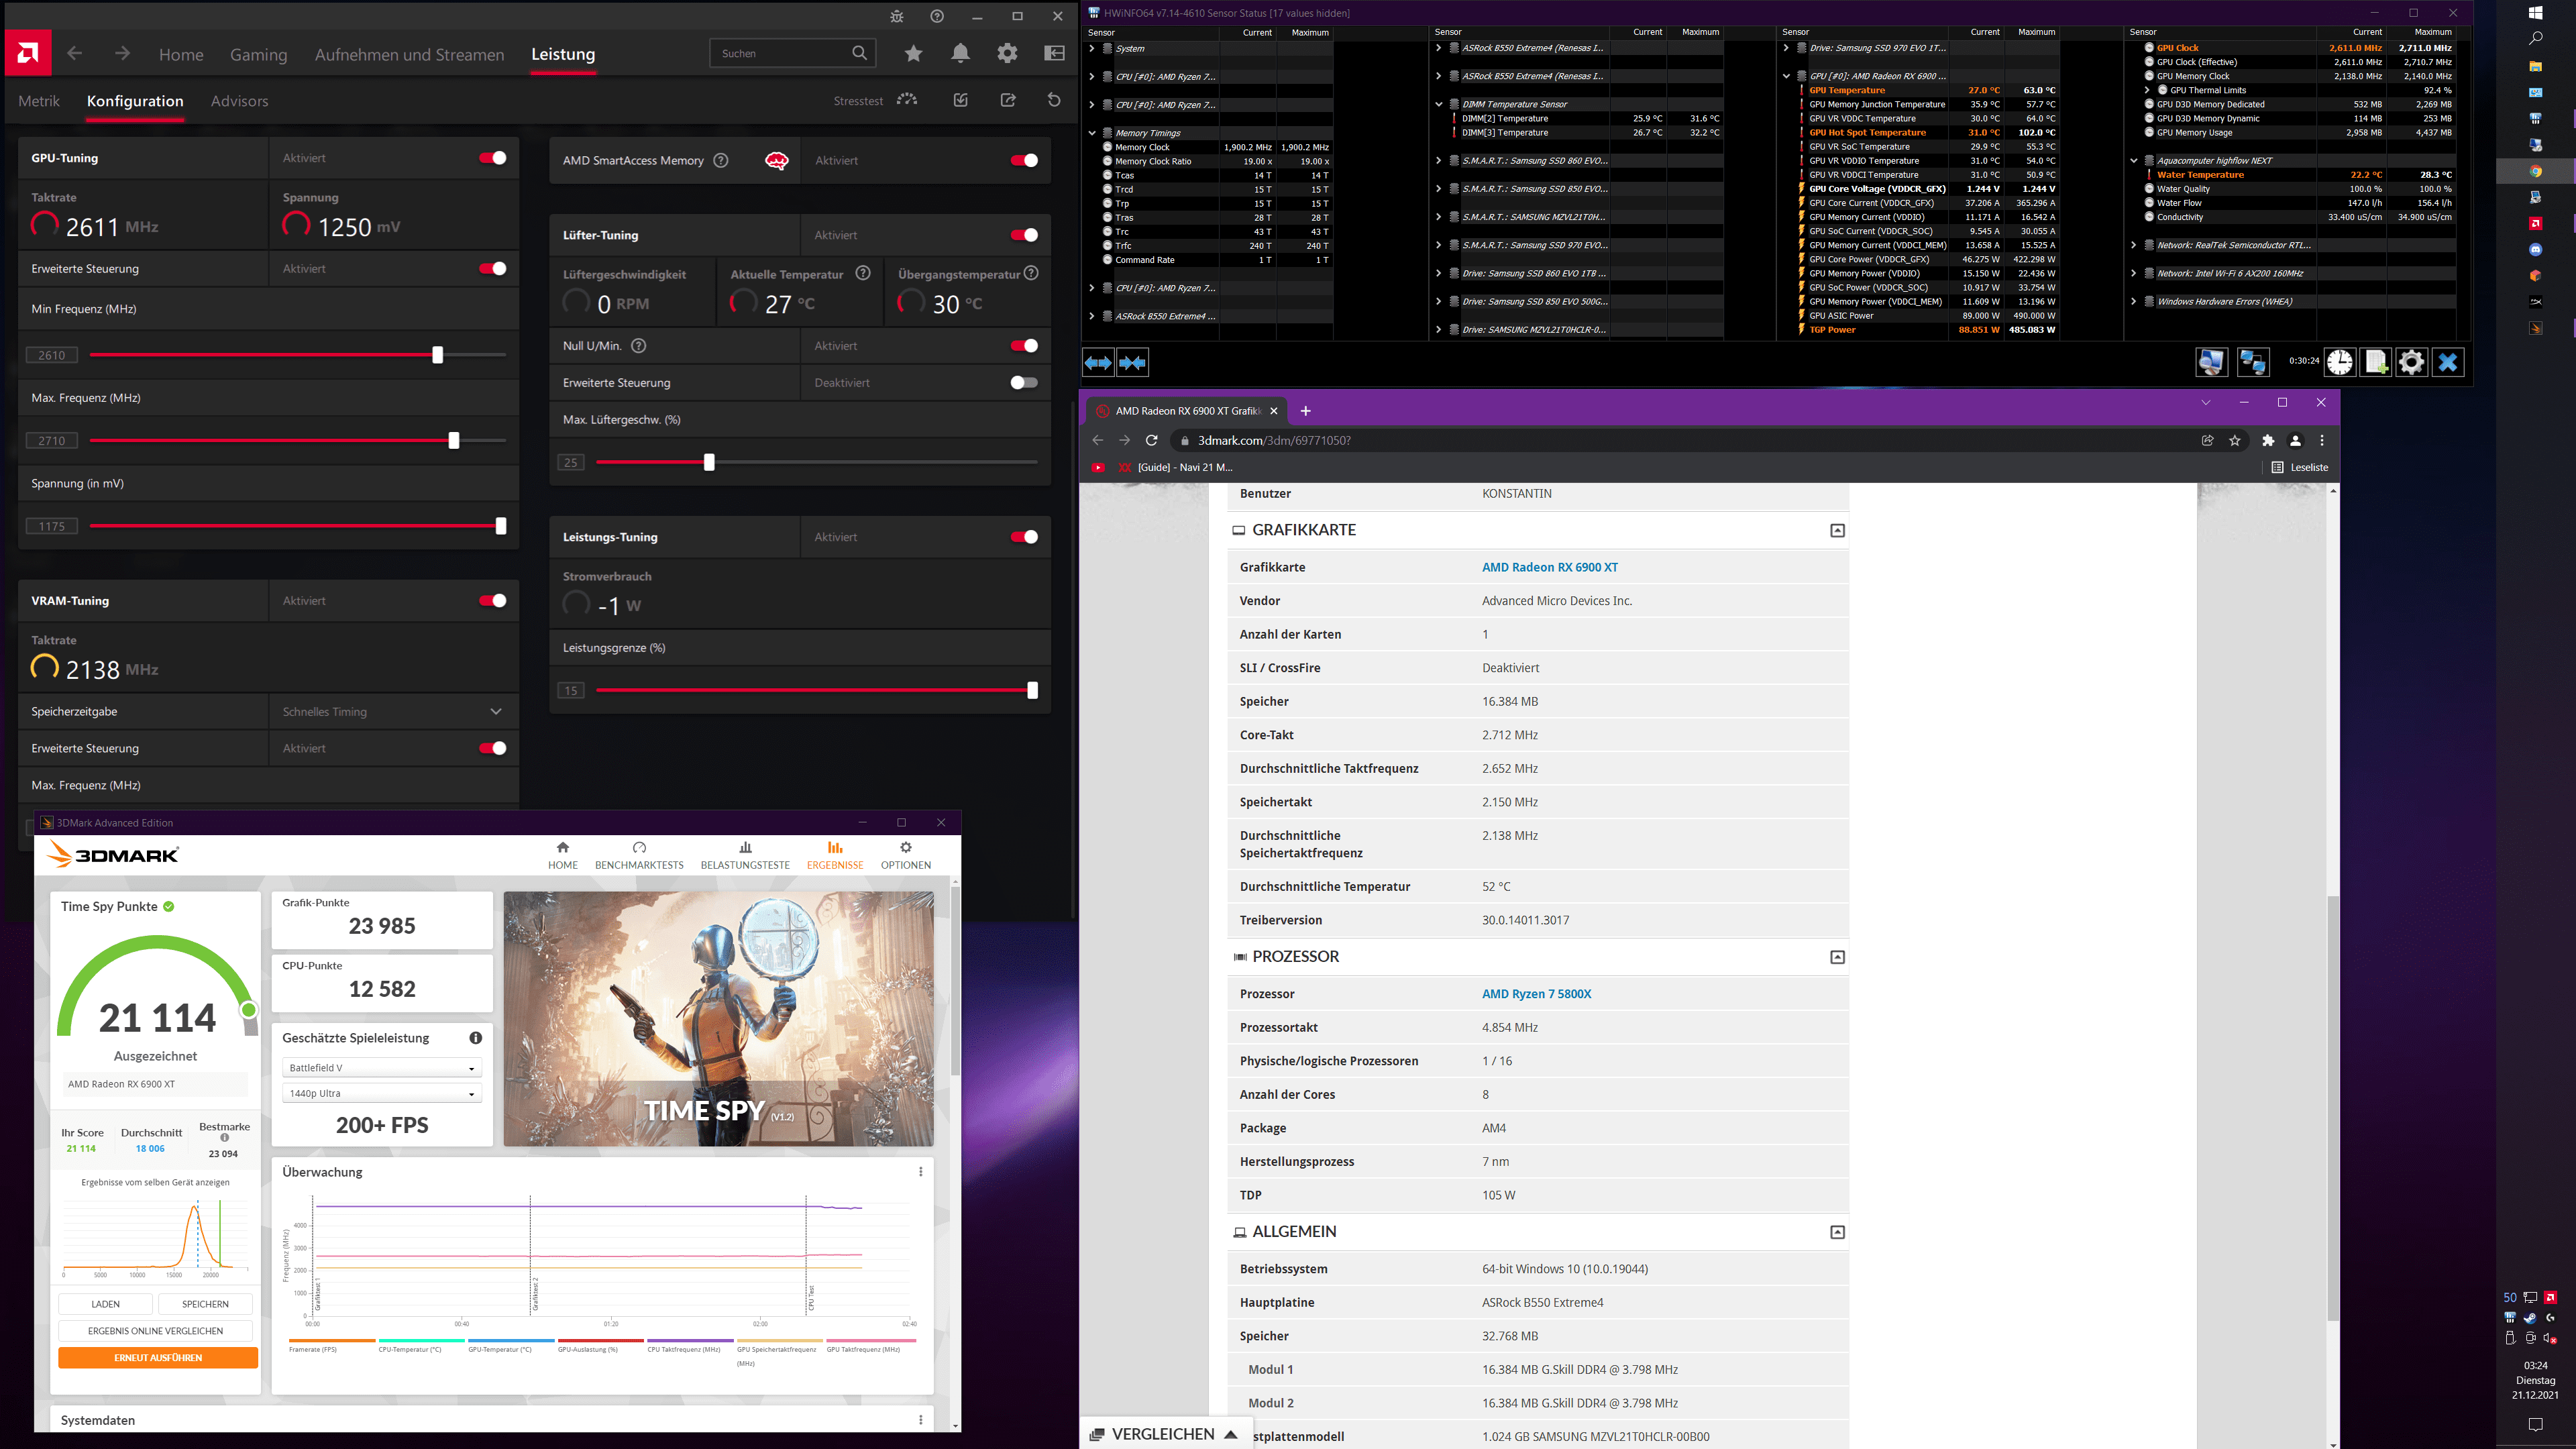The height and width of the screenshot is (1449, 2576).
Task: Open the 3DMark HOME icon tab
Action: tap(563, 855)
